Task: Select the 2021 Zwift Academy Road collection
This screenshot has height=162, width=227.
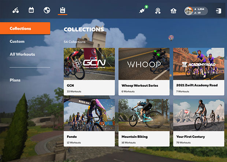Action: 198,71
